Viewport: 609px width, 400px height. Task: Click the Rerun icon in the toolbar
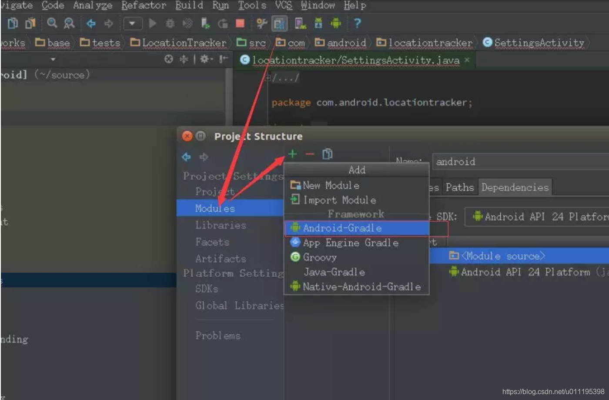(223, 23)
